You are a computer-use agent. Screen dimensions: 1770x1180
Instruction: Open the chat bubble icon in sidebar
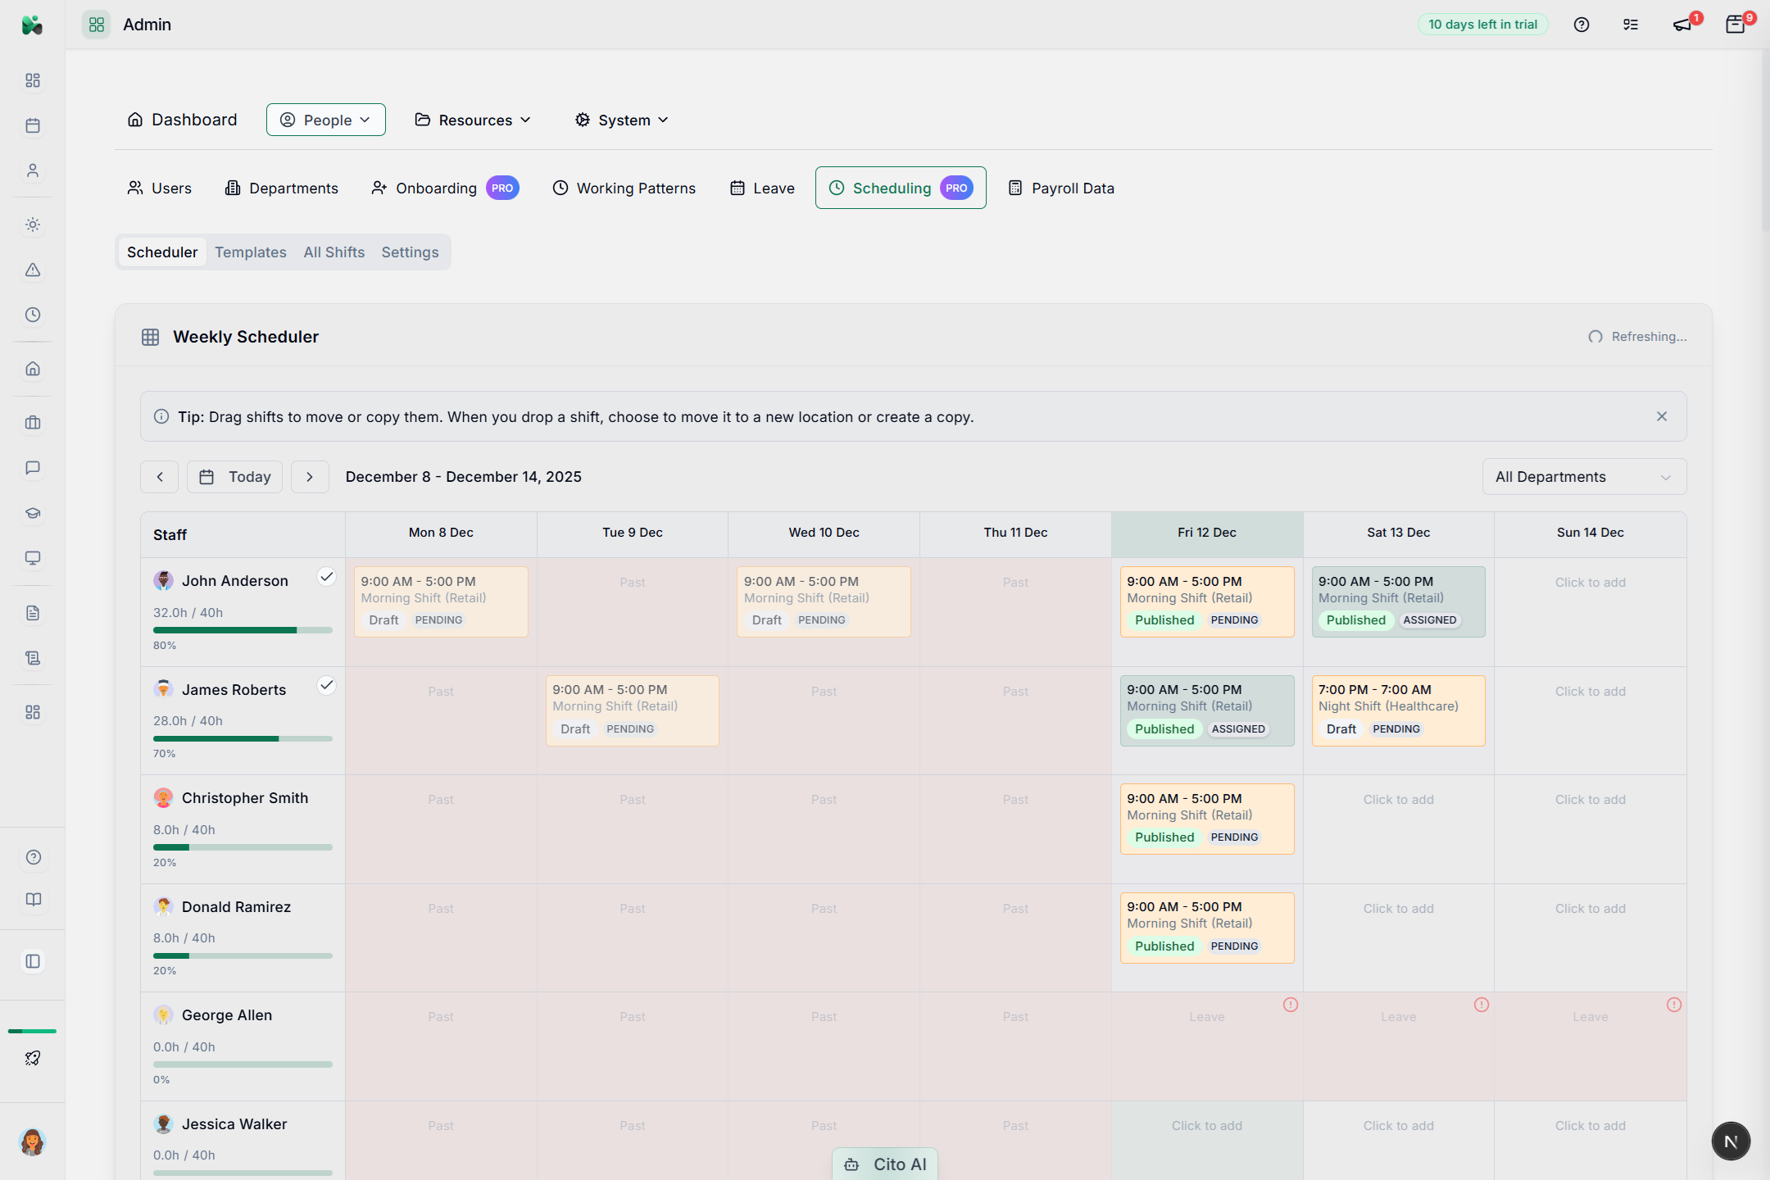33,468
